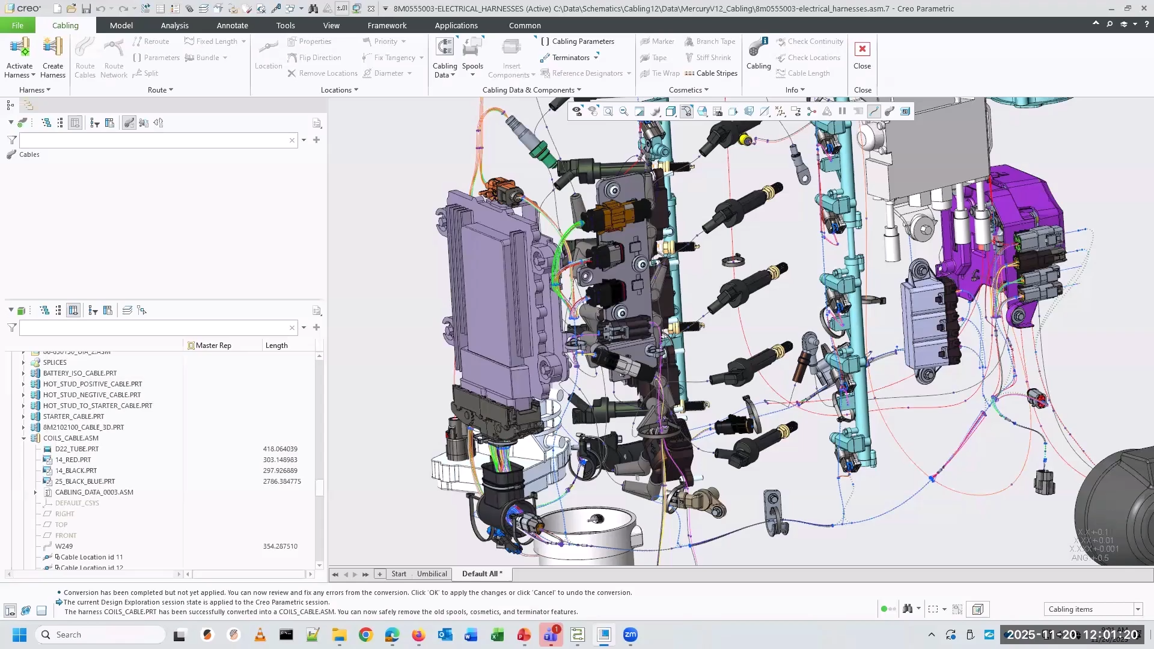Open the Creo search icon near help
The image size is (1154, 649).
click(x=1110, y=24)
